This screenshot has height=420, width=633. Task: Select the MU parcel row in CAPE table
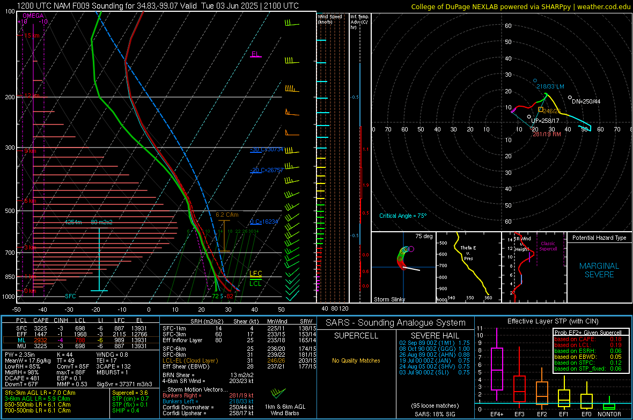[x=81, y=346]
